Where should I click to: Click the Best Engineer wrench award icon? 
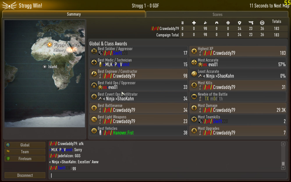pos(94,74)
